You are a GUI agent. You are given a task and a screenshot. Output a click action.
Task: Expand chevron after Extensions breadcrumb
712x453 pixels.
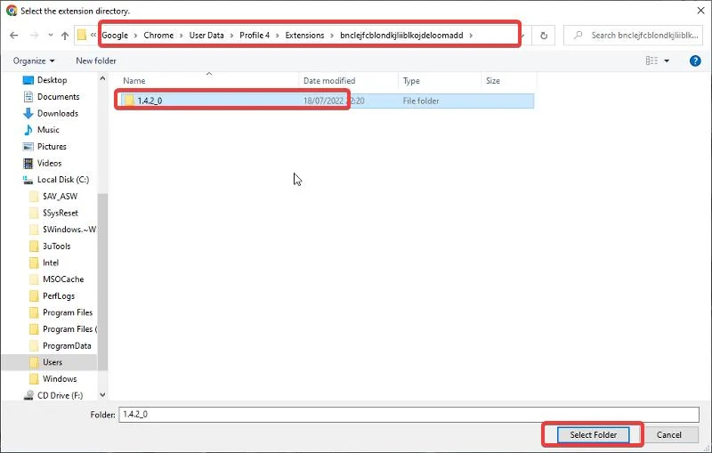pyautogui.click(x=332, y=36)
